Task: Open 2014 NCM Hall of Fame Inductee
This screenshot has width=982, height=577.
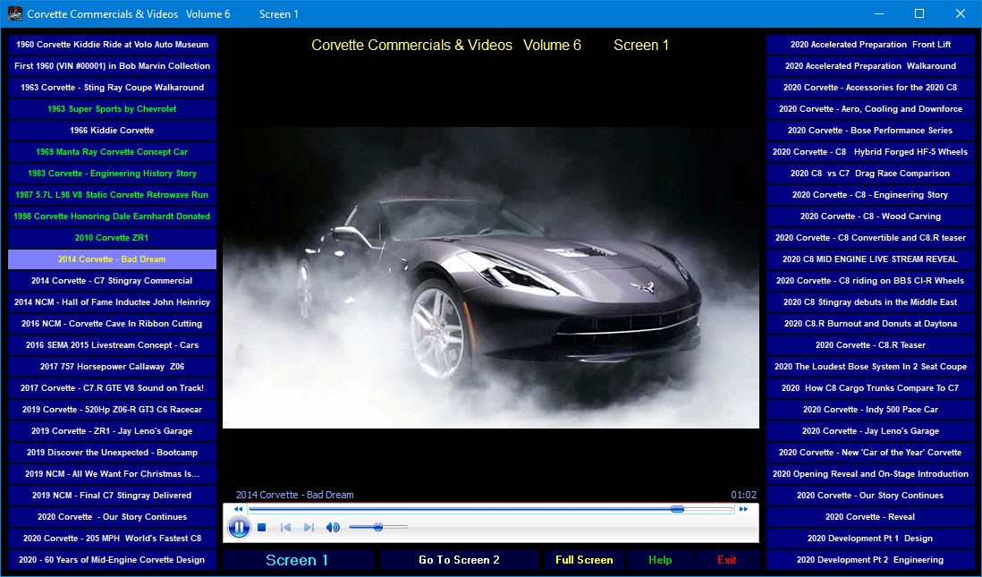Action: pos(112,302)
